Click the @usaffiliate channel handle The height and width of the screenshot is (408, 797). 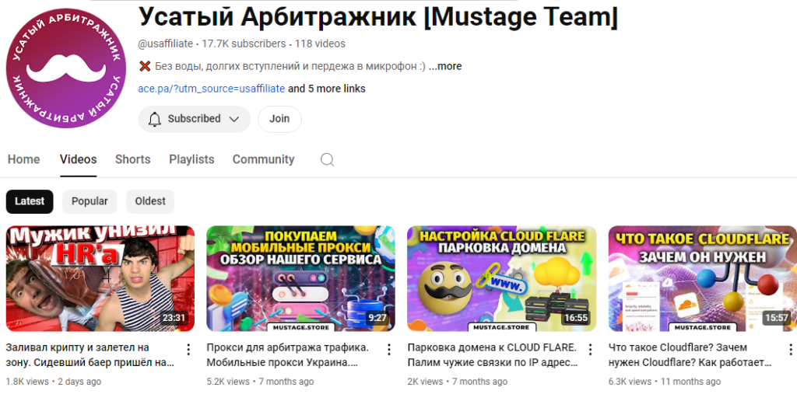click(165, 44)
